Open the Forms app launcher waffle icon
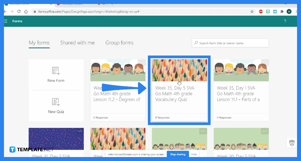The height and width of the screenshot is (161, 301). 5,21
